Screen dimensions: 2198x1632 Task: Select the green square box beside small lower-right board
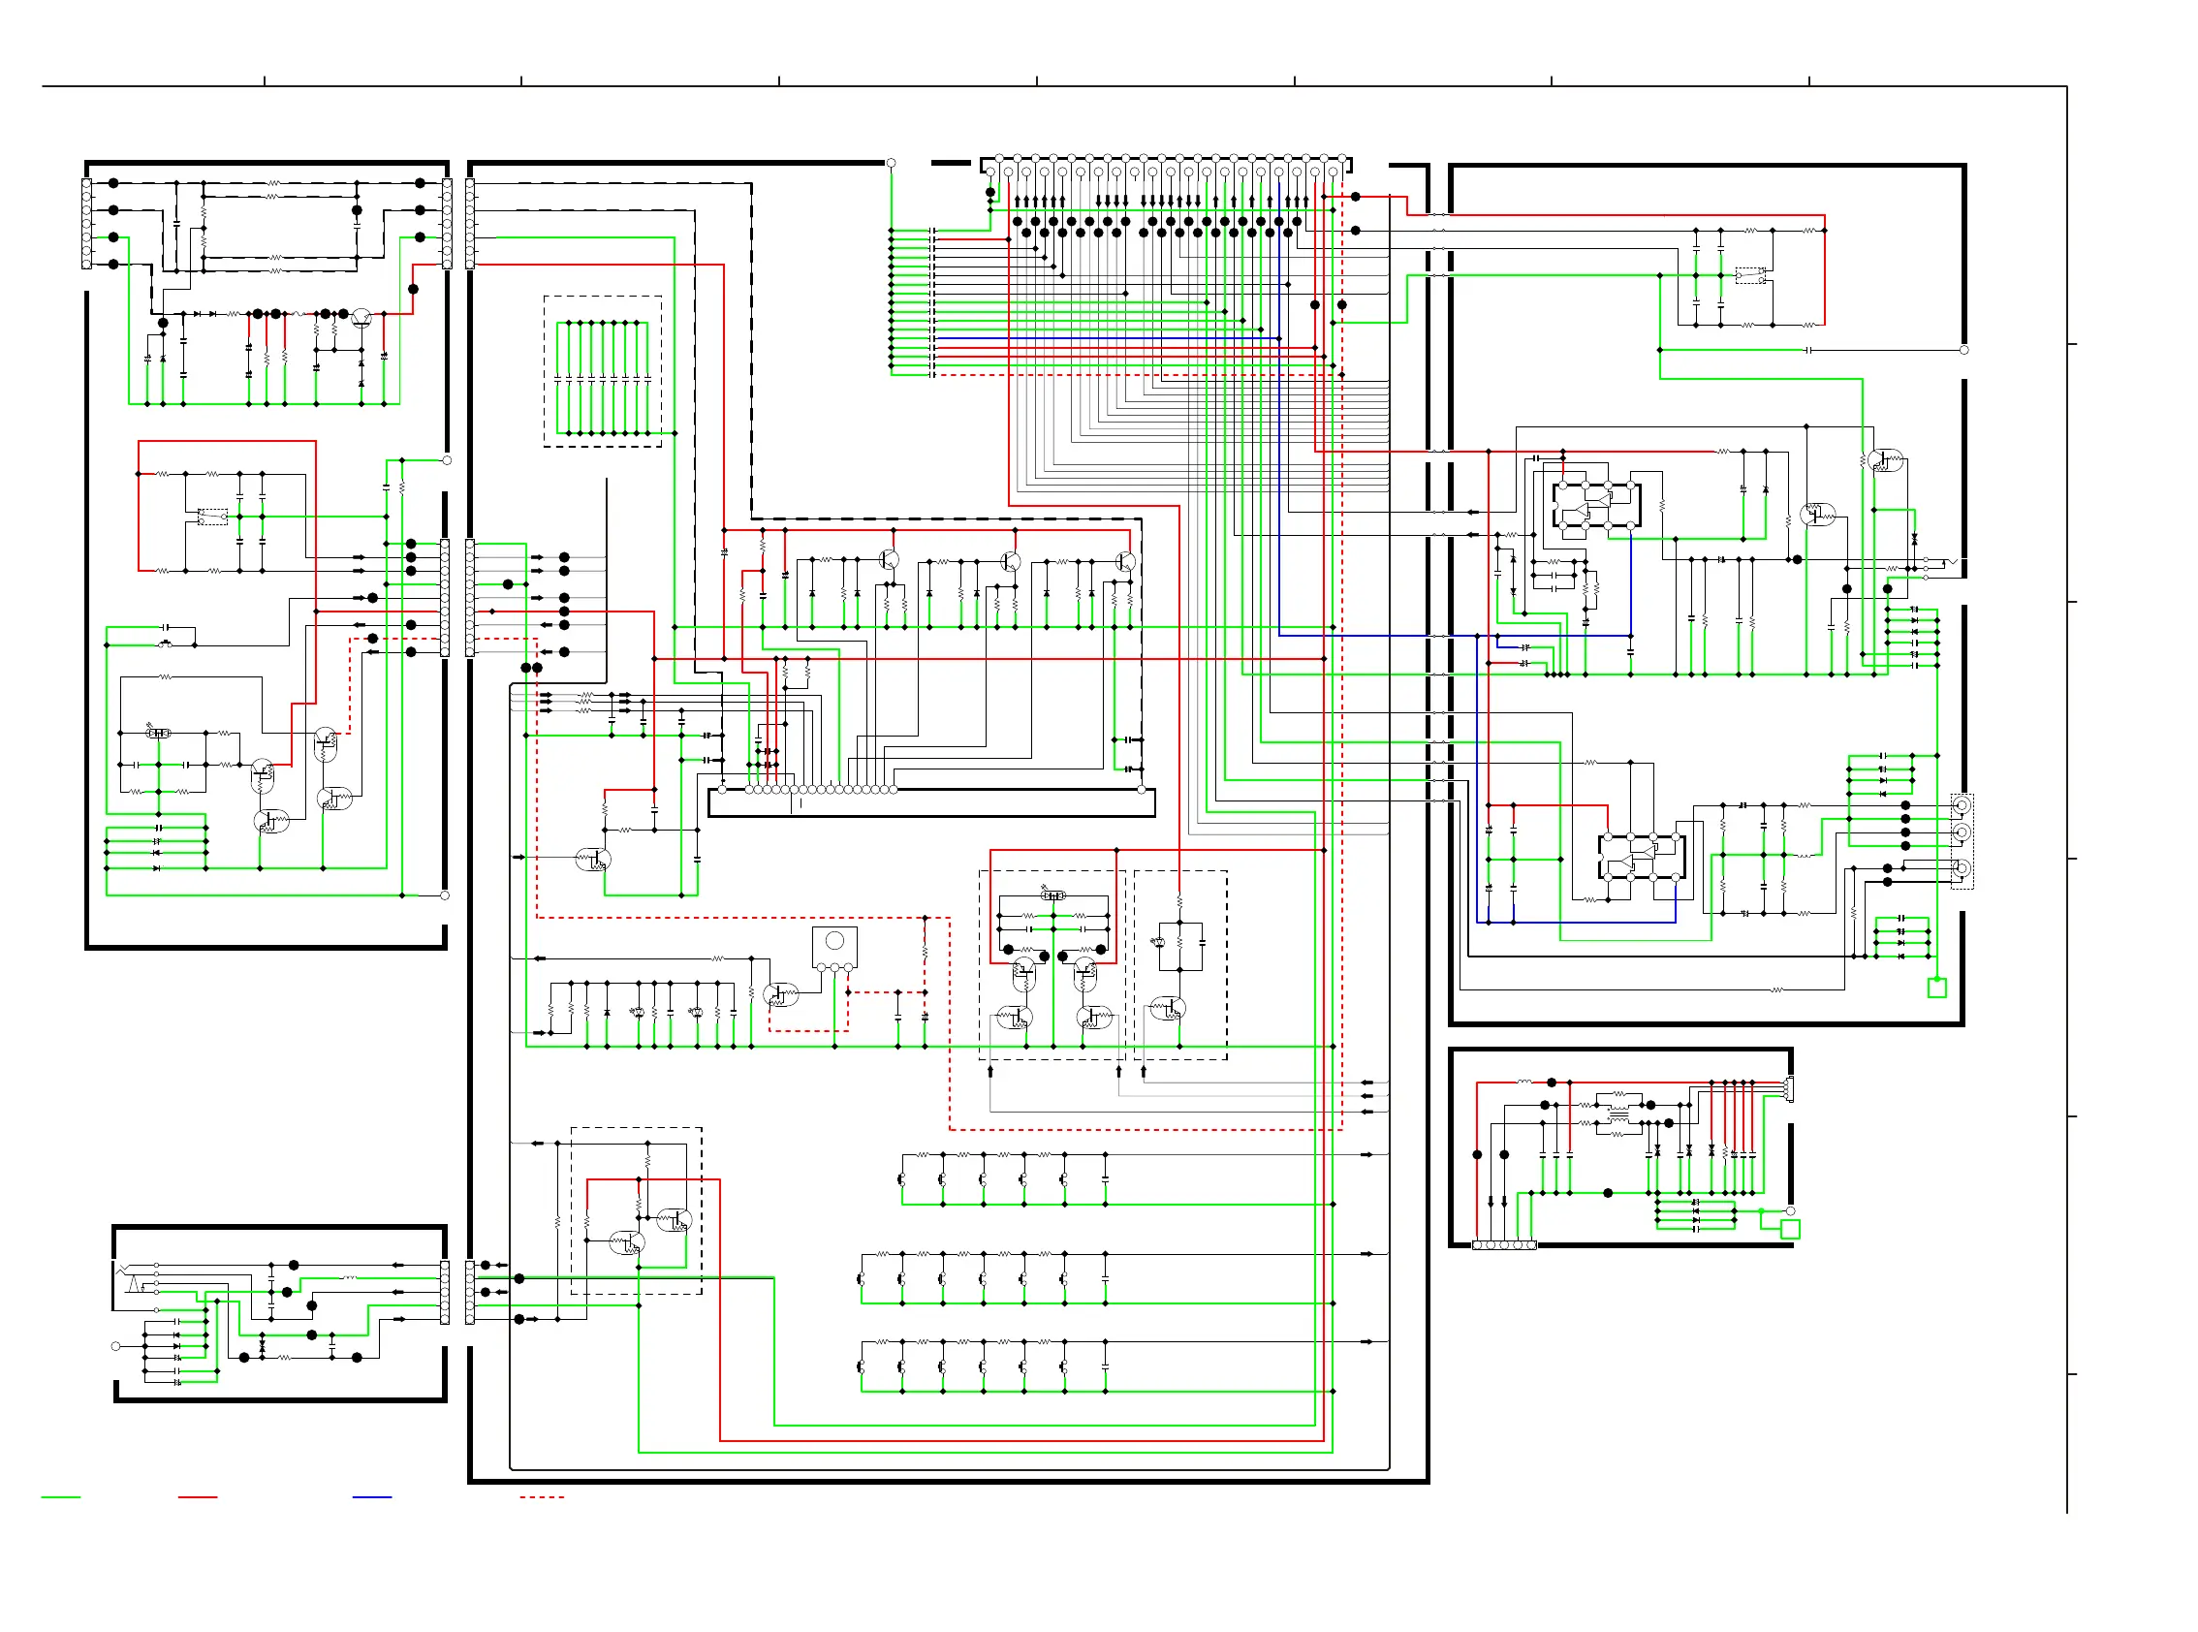tap(1790, 1229)
